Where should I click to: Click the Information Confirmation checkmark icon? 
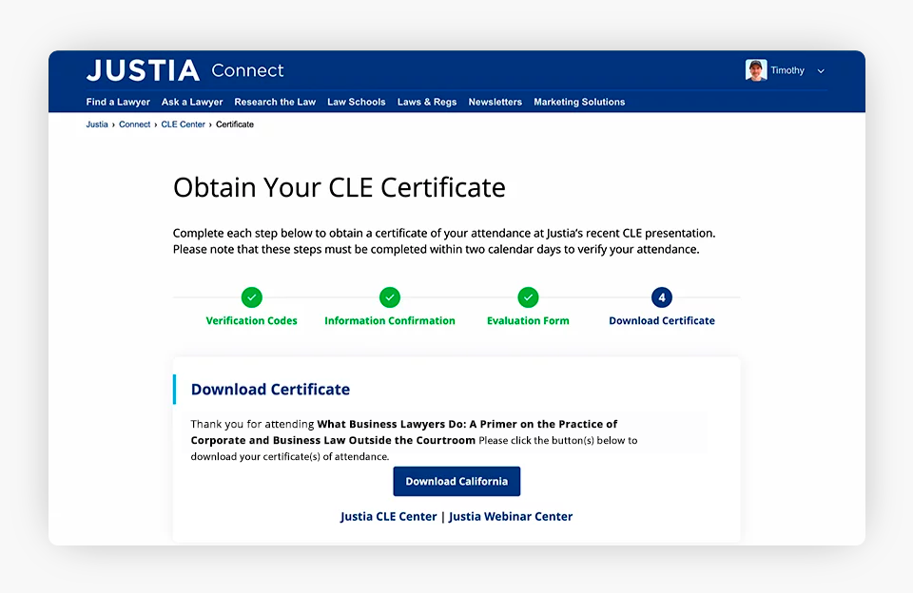coord(390,297)
